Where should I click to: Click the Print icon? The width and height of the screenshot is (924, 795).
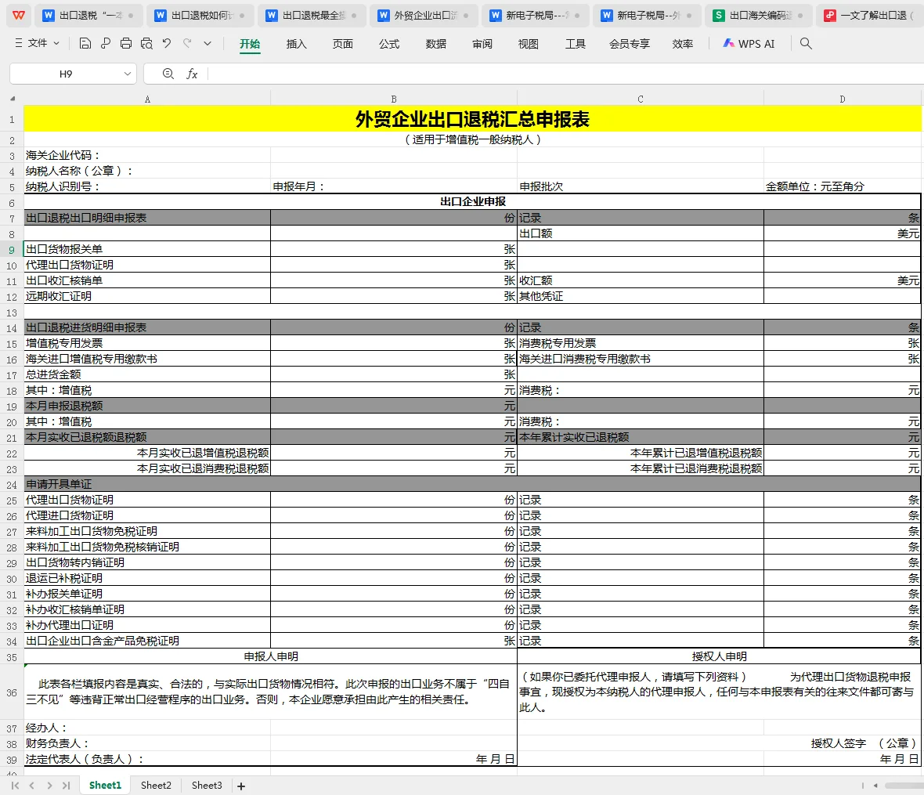point(125,45)
